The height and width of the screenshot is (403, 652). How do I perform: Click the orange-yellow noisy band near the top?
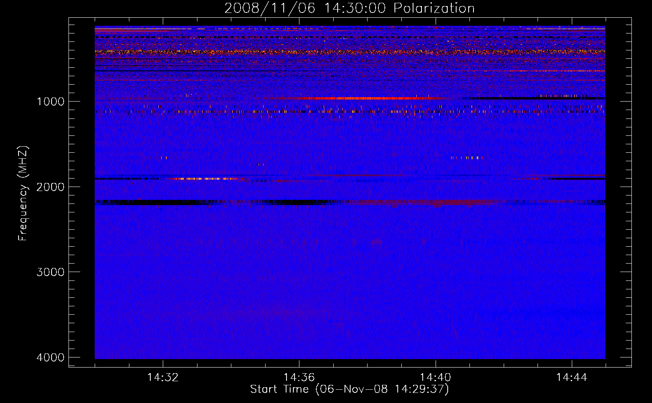[350, 52]
